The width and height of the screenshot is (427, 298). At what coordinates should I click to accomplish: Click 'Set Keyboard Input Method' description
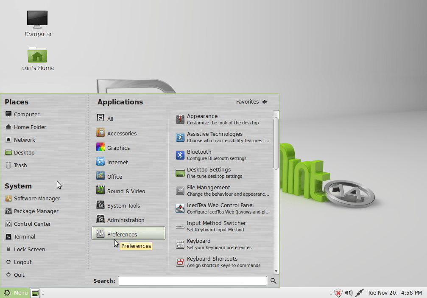coord(215,230)
